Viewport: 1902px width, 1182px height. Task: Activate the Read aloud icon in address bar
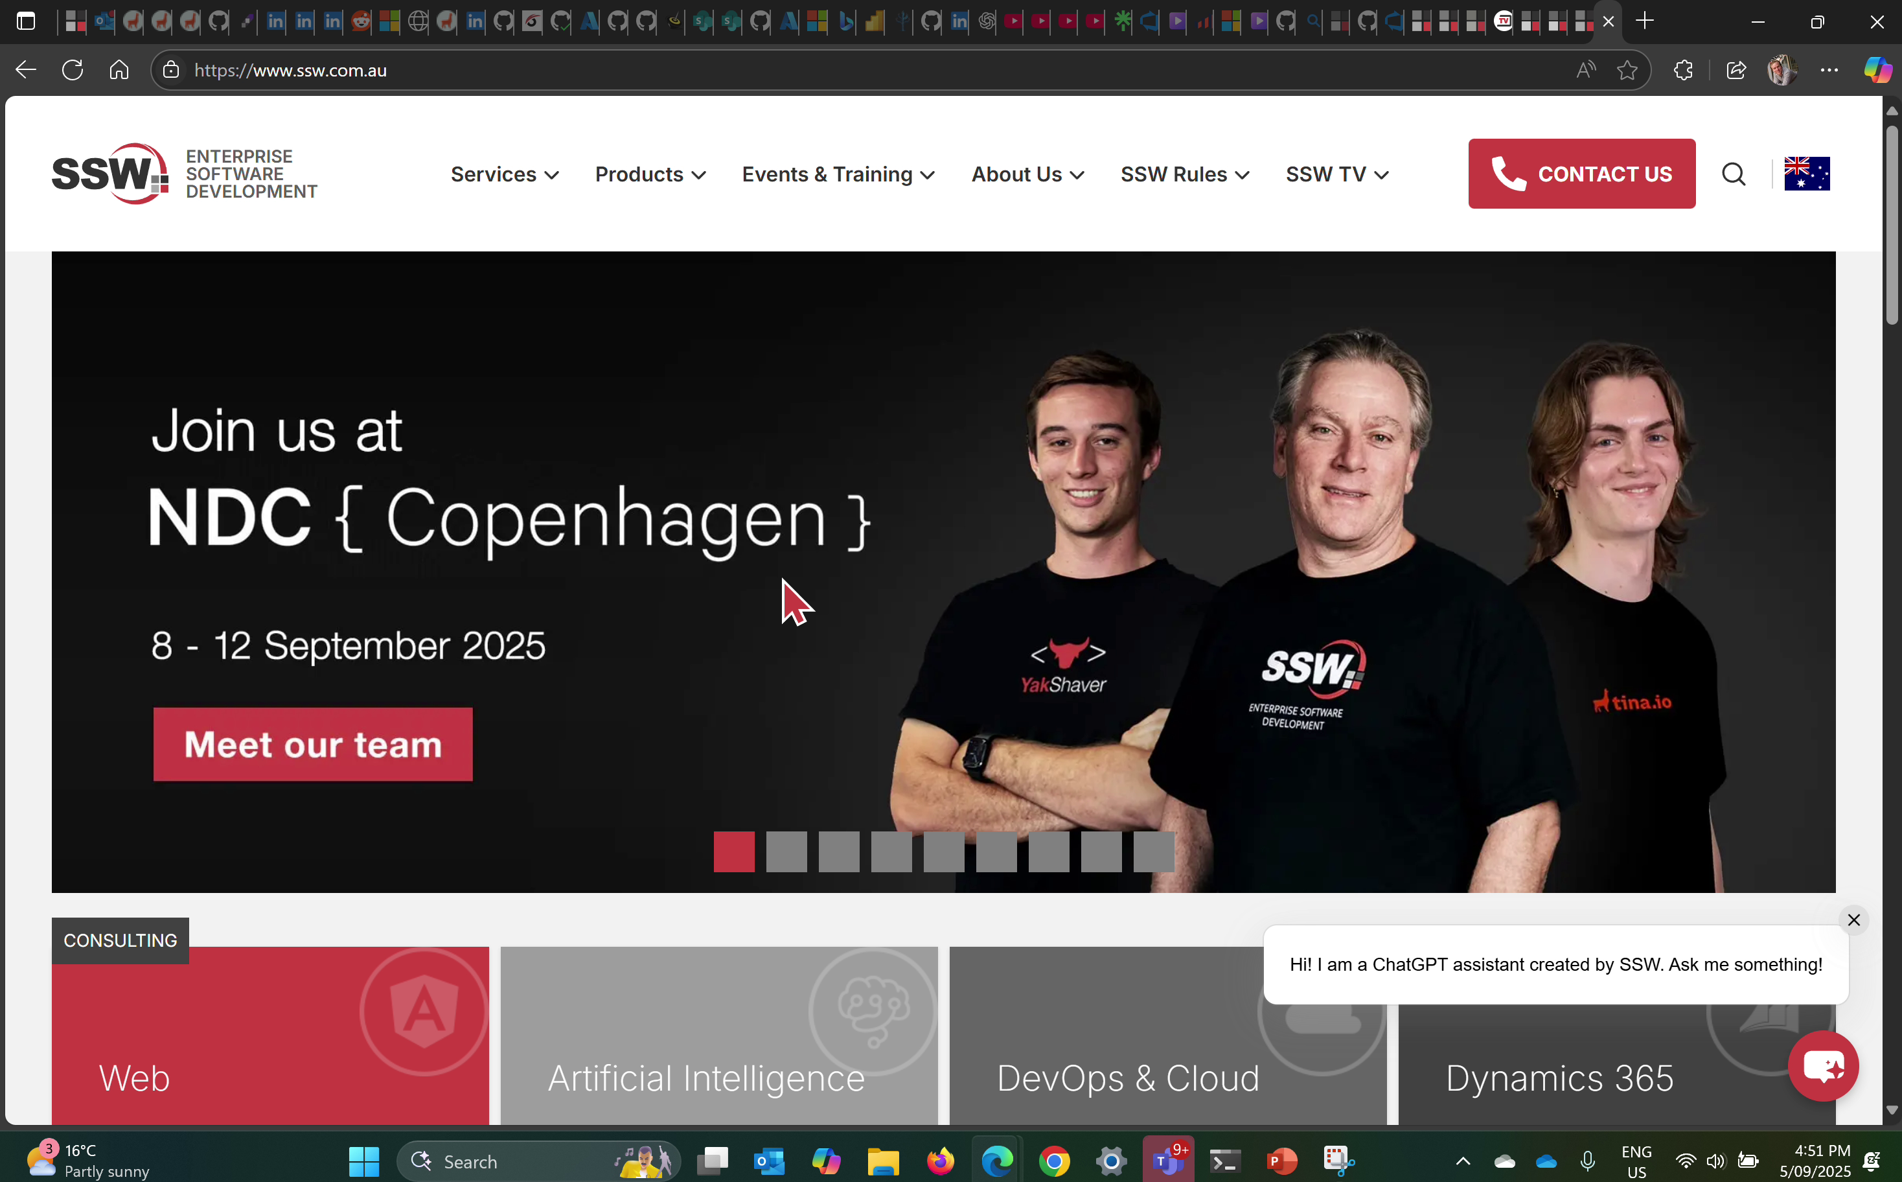1585,71
